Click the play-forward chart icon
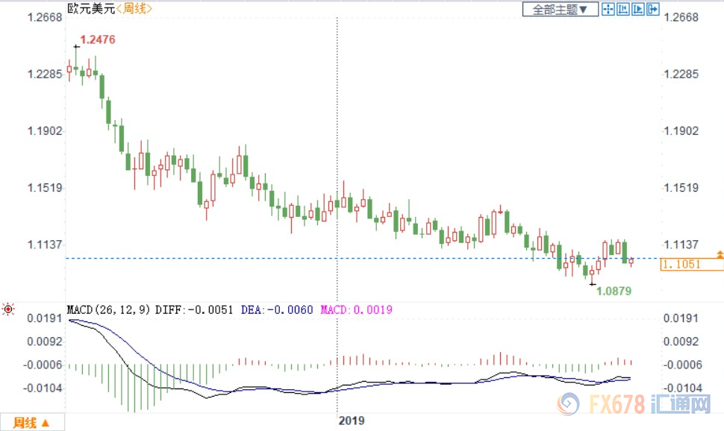 coord(638,9)
